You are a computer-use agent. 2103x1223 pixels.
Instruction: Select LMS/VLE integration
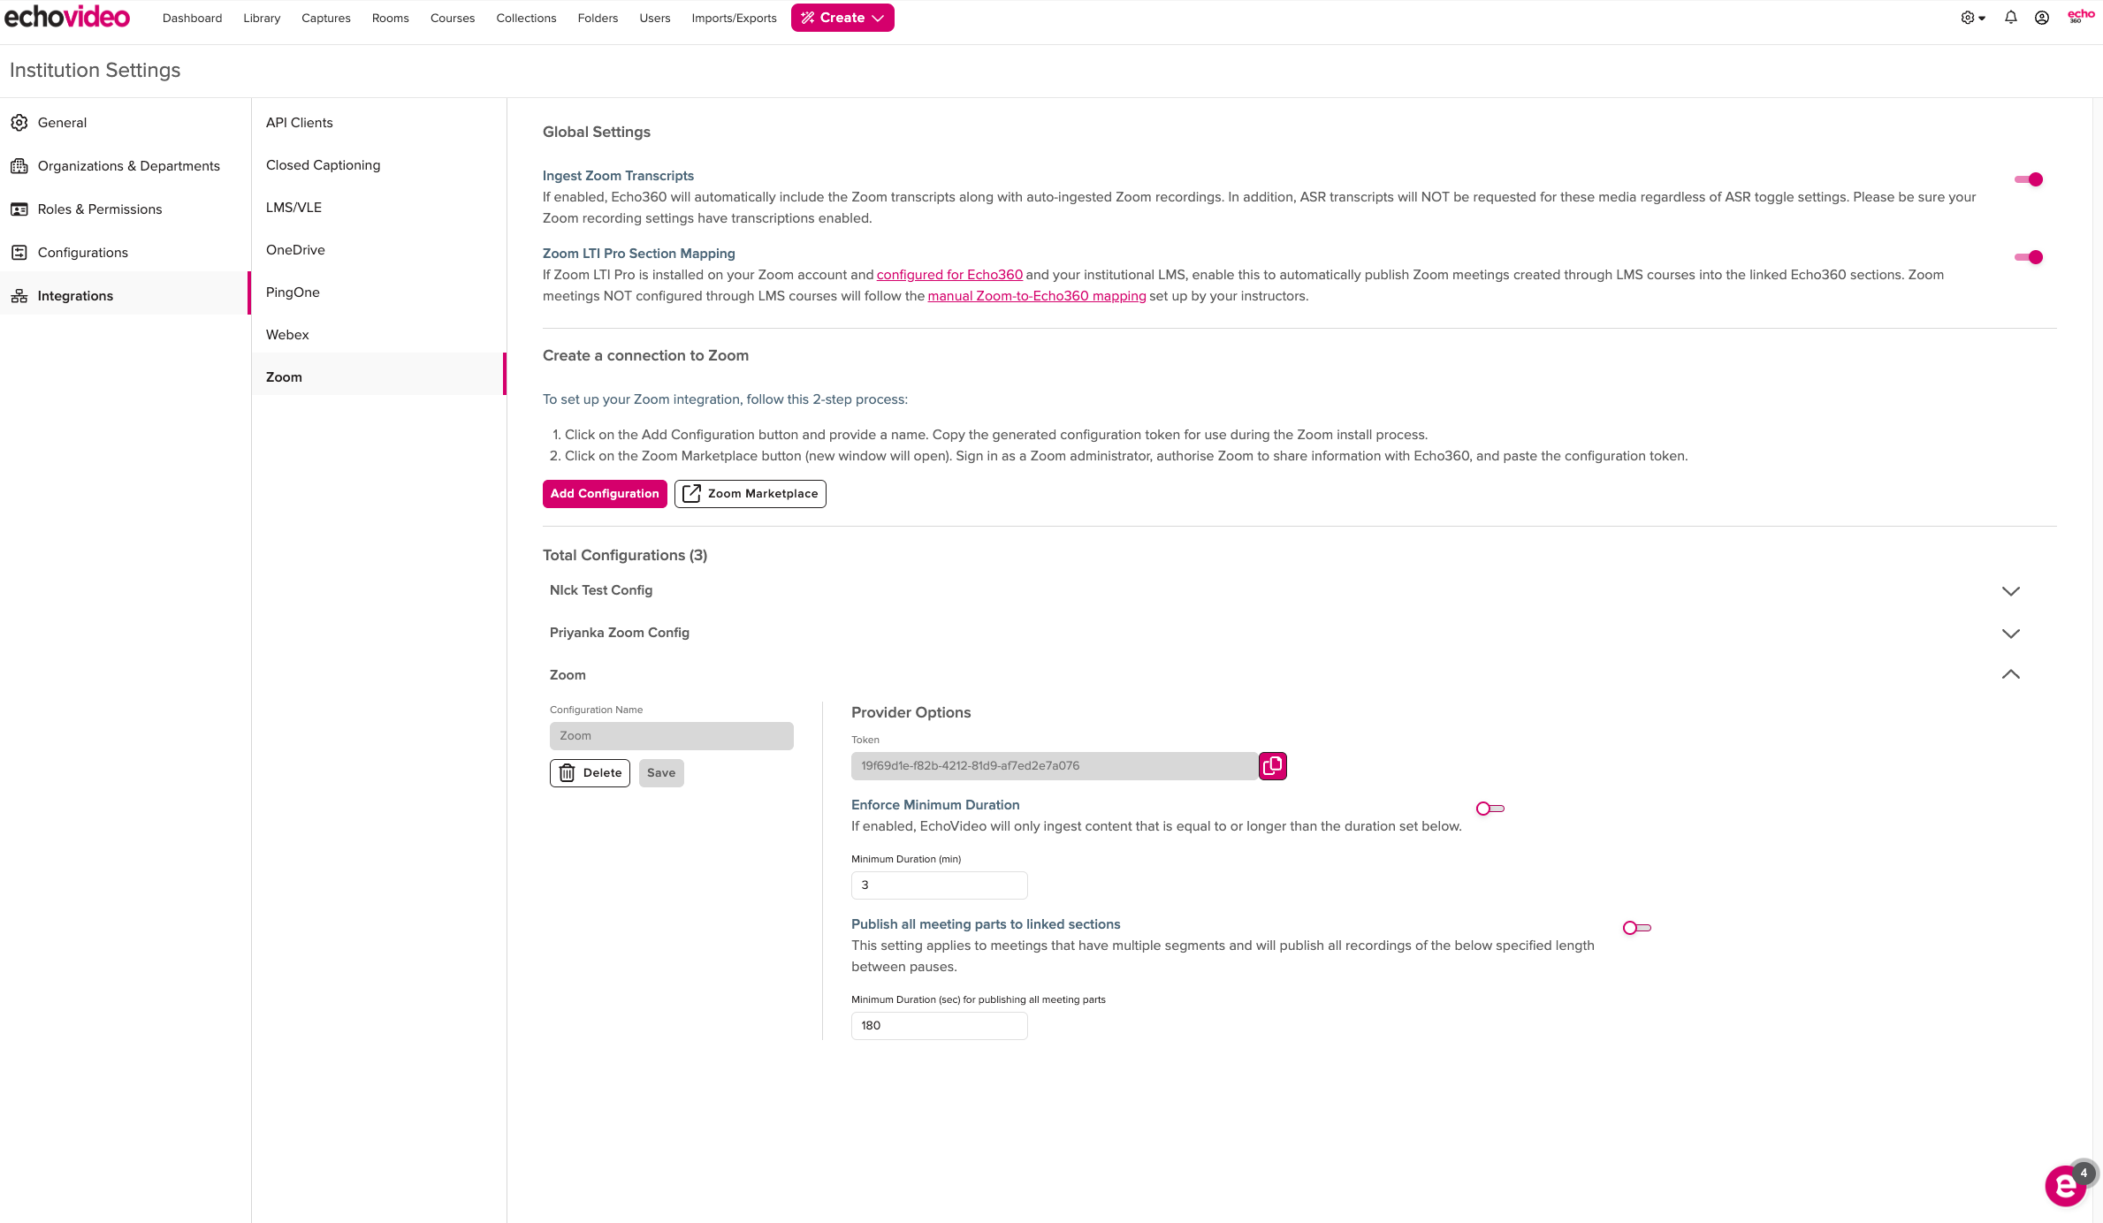[x=379, y=208]
